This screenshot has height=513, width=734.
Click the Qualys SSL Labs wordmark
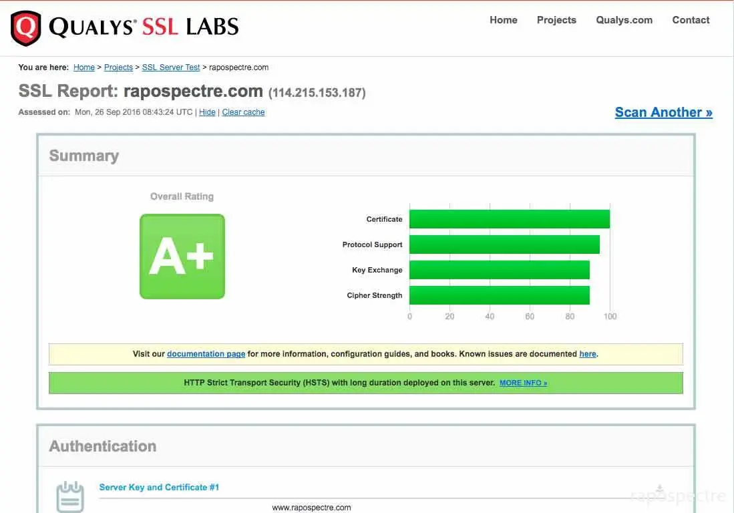(144, 27)
